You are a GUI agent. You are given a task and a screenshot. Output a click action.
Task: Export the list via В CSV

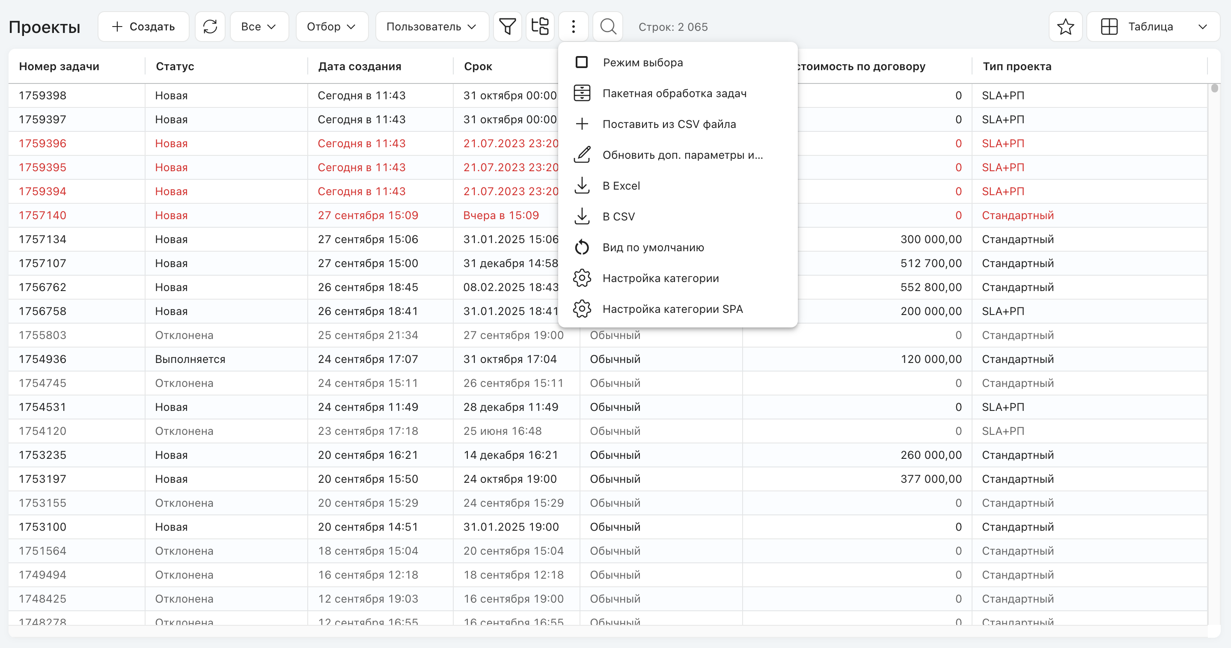click(x=678, y=217)
